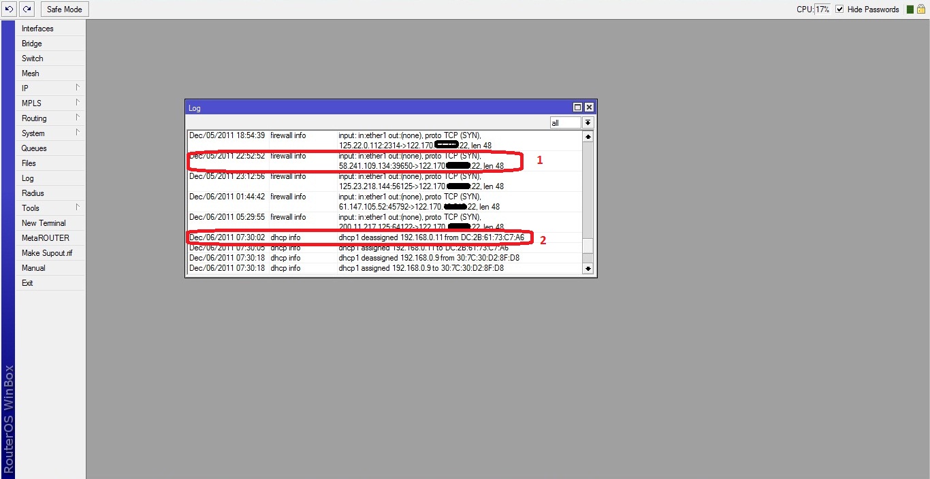Enable Safe Mode
Image resolution: width=930 pixels, height=479 pixels.
pos(64,9)
